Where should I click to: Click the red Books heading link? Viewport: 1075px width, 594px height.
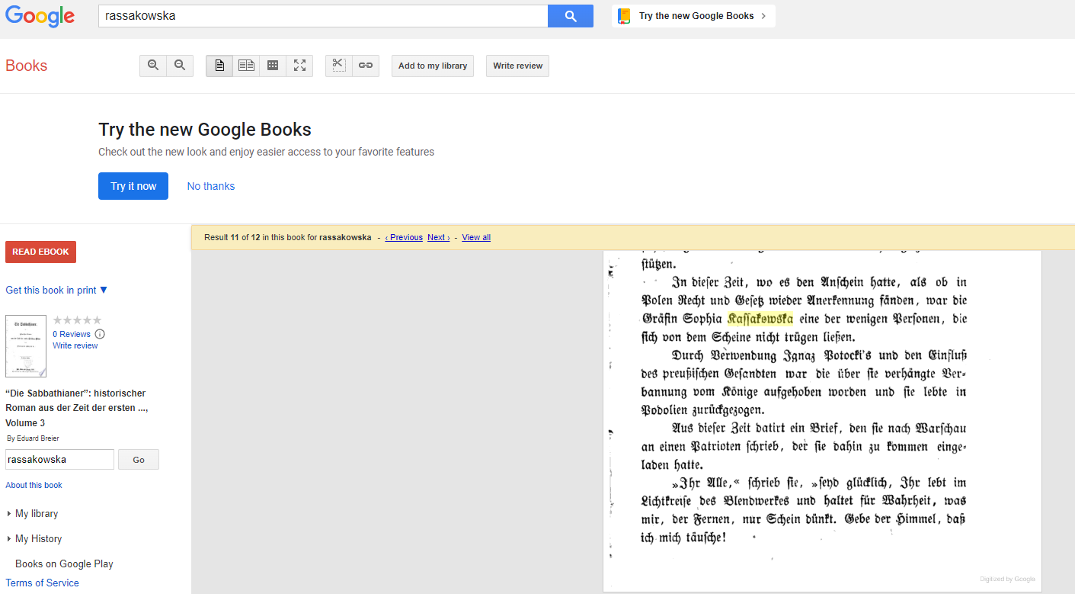27,66
